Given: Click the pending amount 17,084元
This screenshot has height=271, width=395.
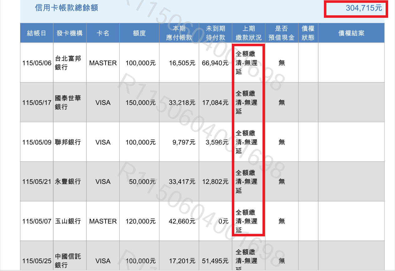Looking at the screenshot, I should (x=215, y=102).
